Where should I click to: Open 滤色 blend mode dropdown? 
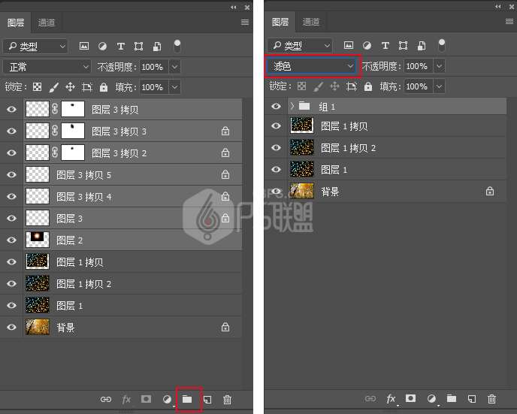point(312,66)
